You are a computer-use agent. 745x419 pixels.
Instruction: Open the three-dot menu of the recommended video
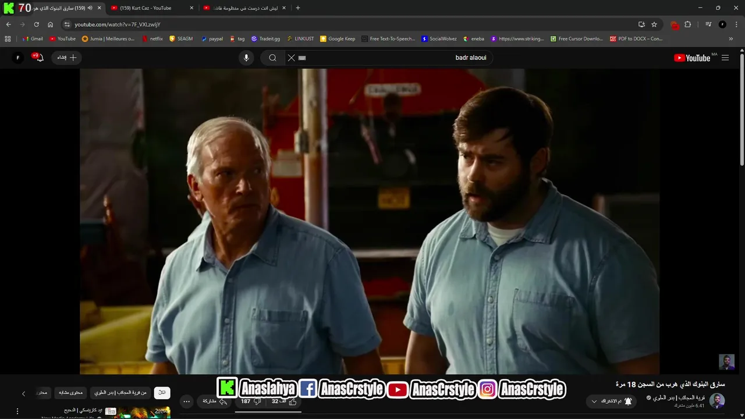[17, 411]
